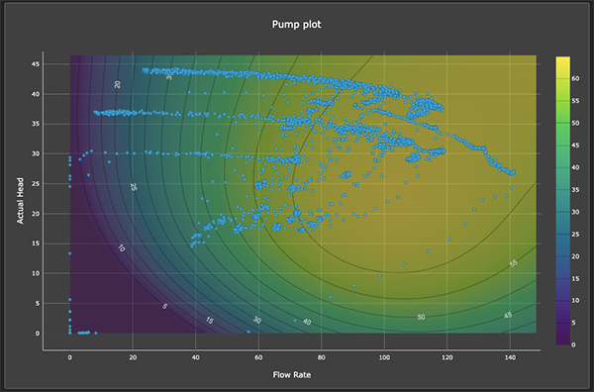The height and width of the screenshot is (392, 594).
Task: Click the "Actual Head" y-axis title
Action: (x=20, y=201)
